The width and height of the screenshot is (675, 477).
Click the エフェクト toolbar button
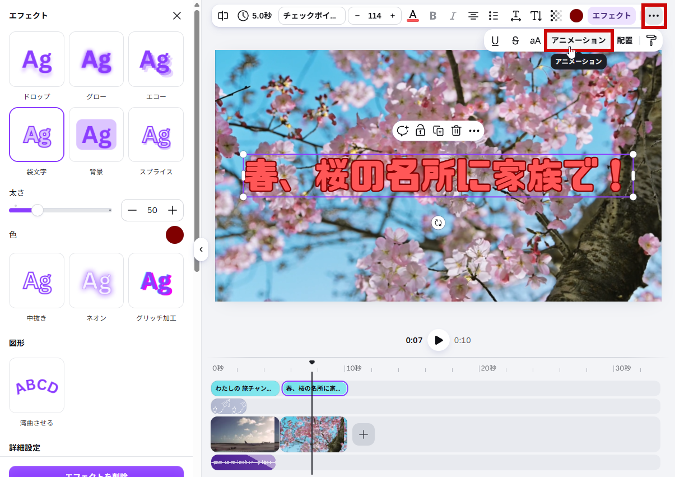point(612,16)
